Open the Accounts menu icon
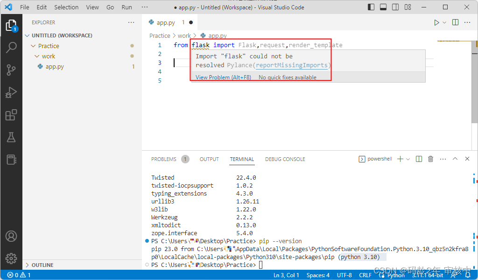Viewport: 478px width, 280px height. [x=11, y=236]
